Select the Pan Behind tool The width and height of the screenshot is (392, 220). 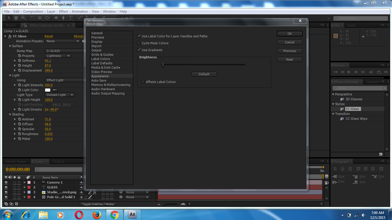pos(47,18)
